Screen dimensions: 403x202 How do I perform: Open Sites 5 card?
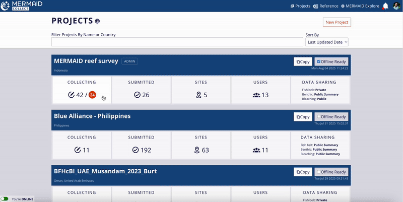pos(201,90)
